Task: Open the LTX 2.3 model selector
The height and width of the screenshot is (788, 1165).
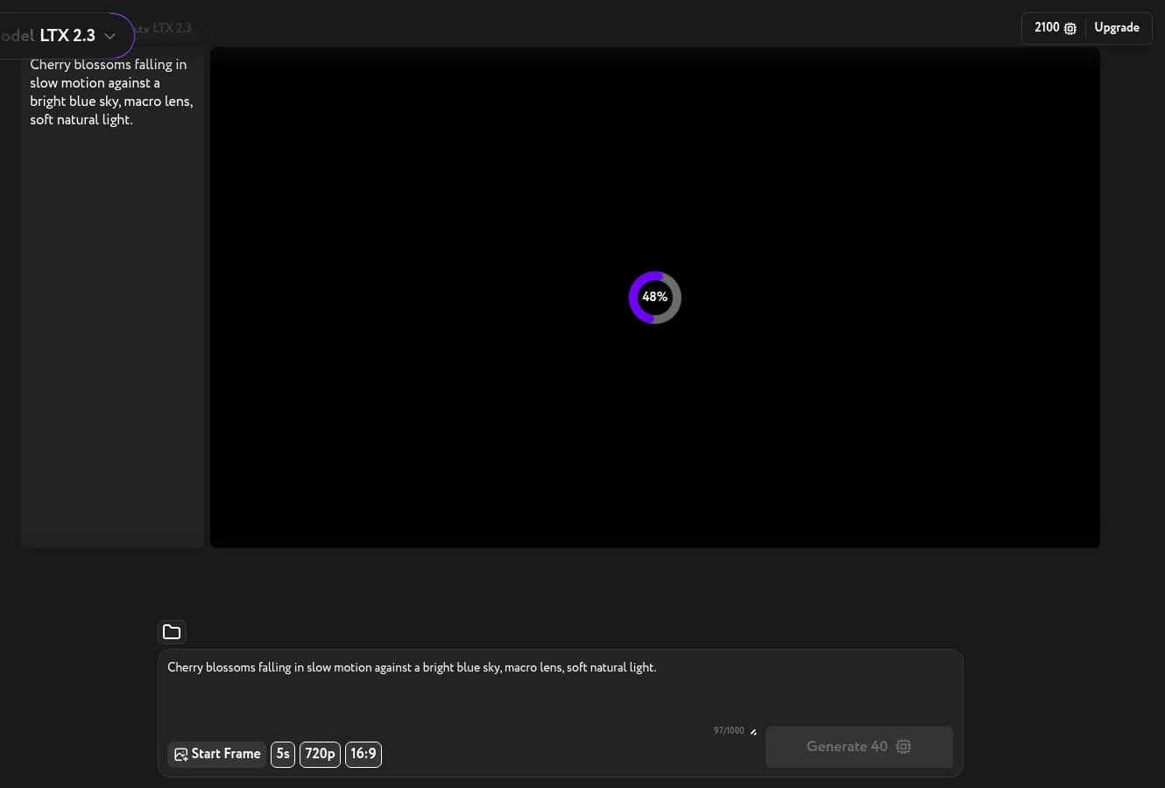Action: [x=67, y=36]
